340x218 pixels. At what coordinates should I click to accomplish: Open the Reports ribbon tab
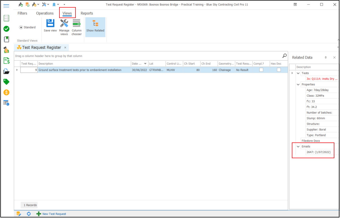(87, 13)
